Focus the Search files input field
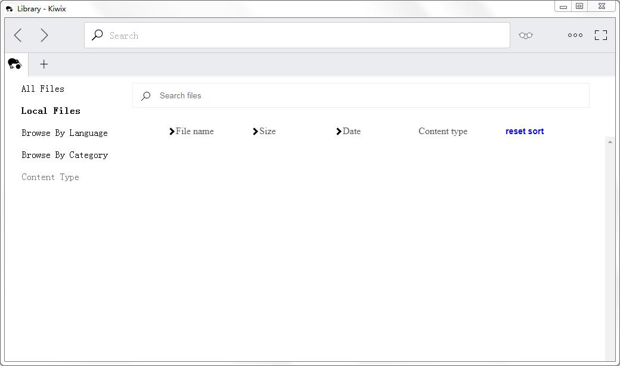Screen dimensions: 620x366 370,96
